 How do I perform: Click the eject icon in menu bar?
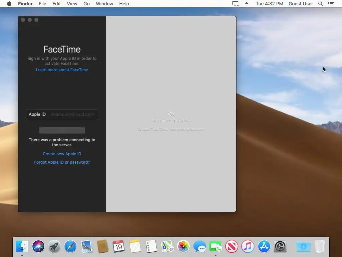click(246, 4)
